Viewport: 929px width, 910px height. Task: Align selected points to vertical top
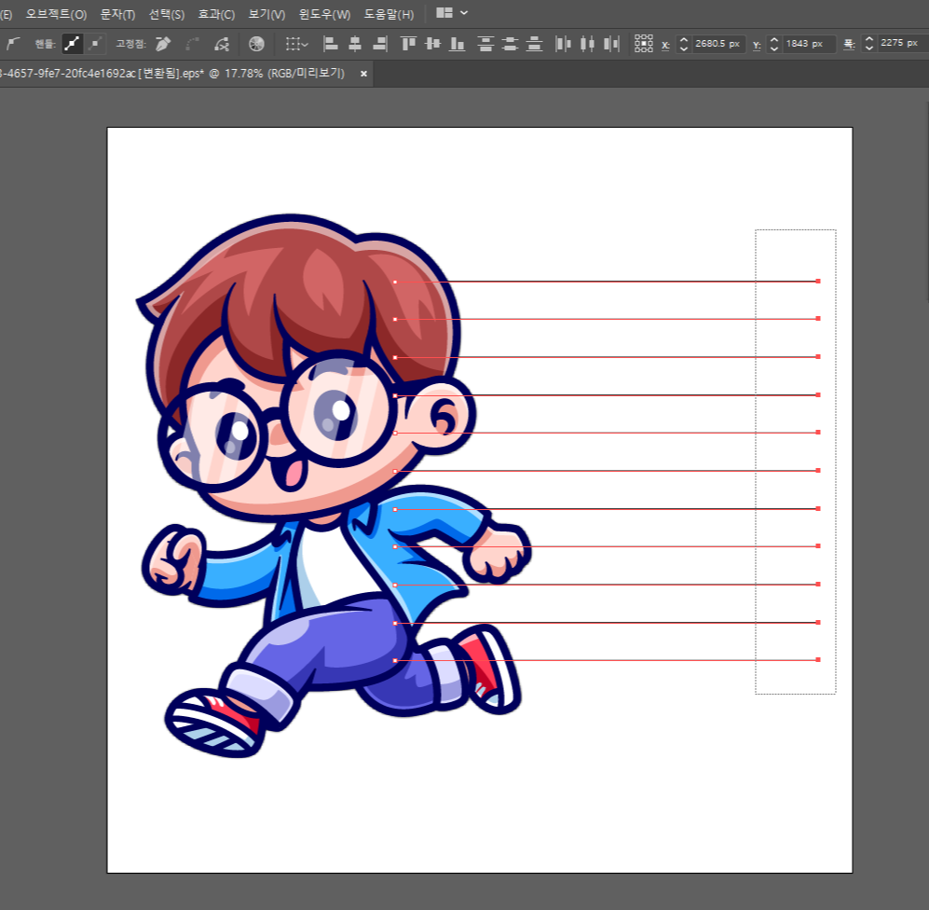[x=408, y=43]
